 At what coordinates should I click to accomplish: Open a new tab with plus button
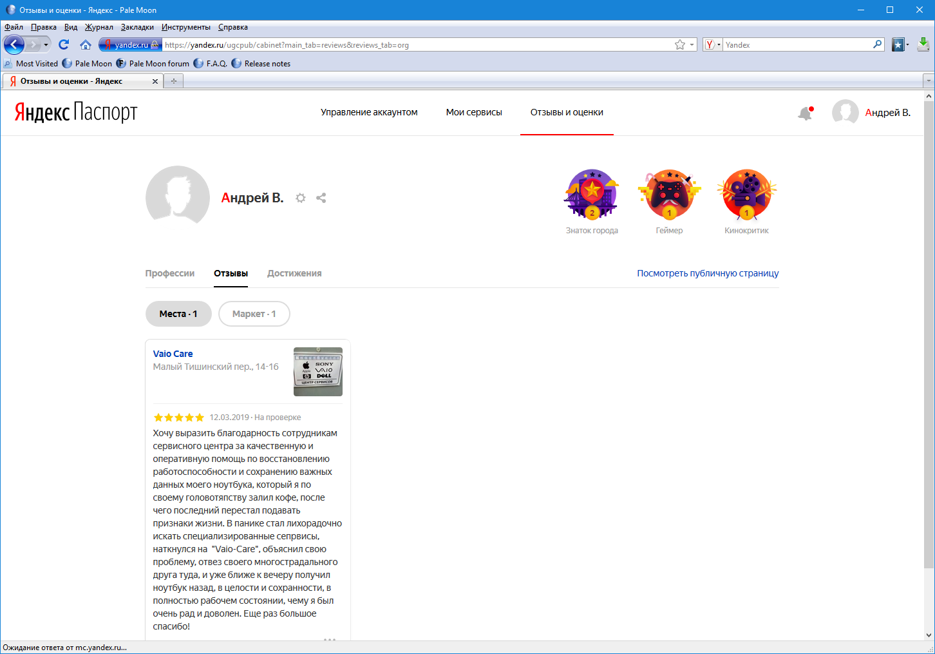coord(173,81)
